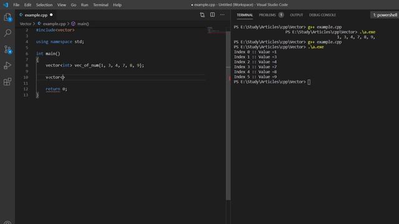Screen dimensions: 399x224
Task: Click Open Changes icon in editor toolbar
Action: (202, 15)
